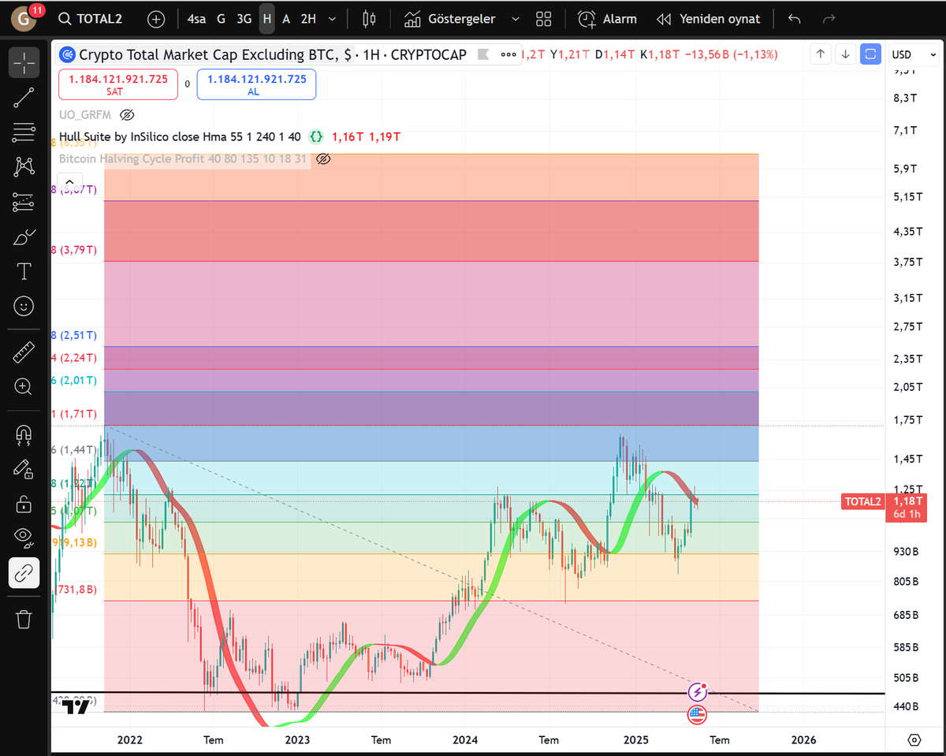The width and height of the screenshot is (946, 756).
Task: Click the undo arrow
Action: coord(795,19)
